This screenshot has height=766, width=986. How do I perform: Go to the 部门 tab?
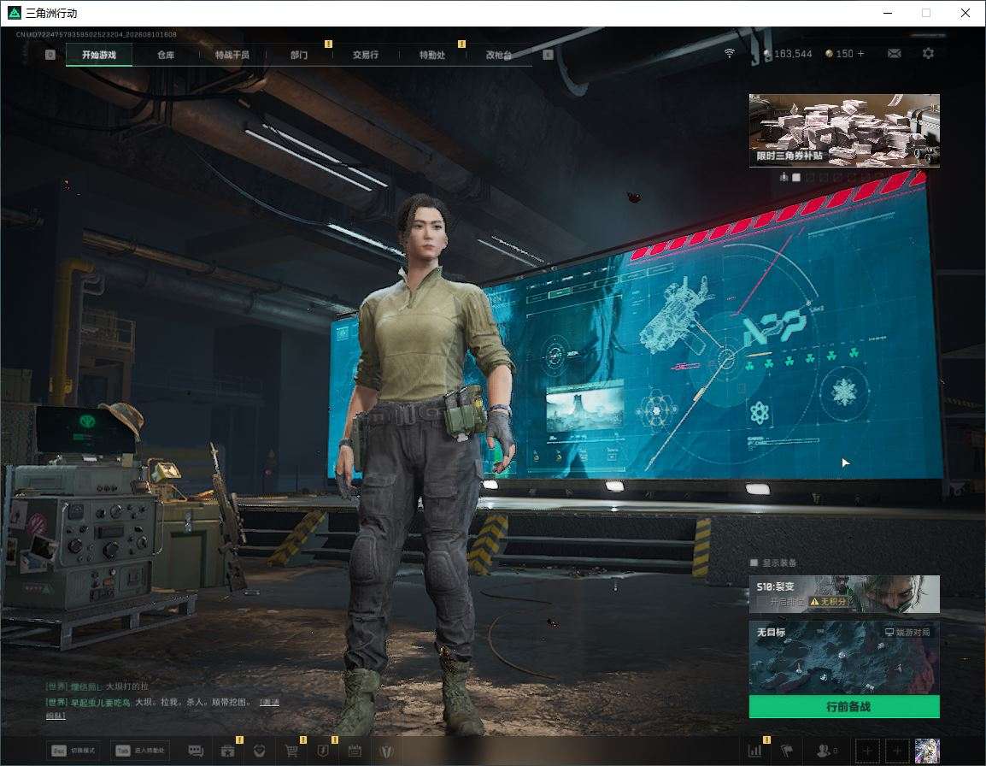299,55
